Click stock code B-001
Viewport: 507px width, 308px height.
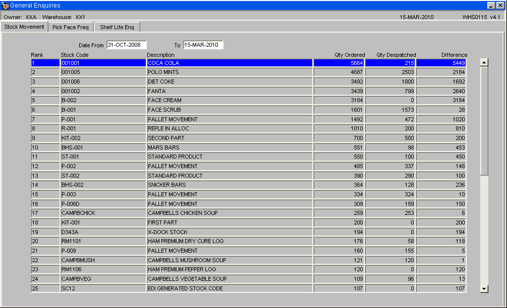click(103, 110)
